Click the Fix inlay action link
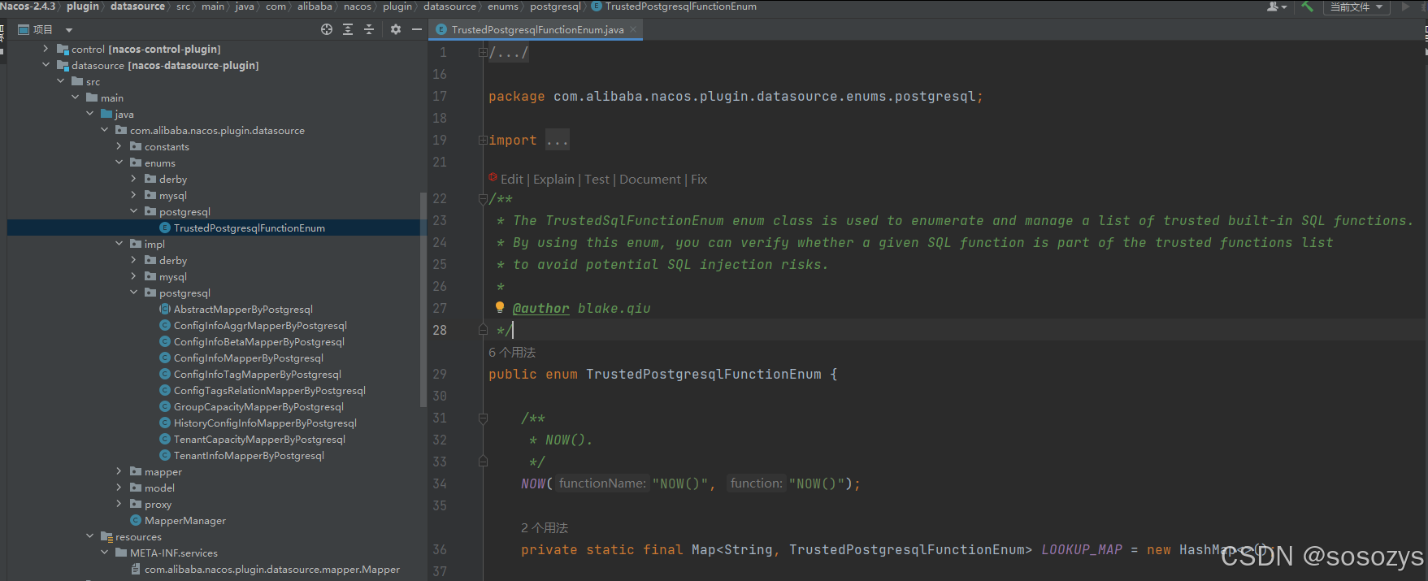The image size is (1428, 581). [699, 179]
